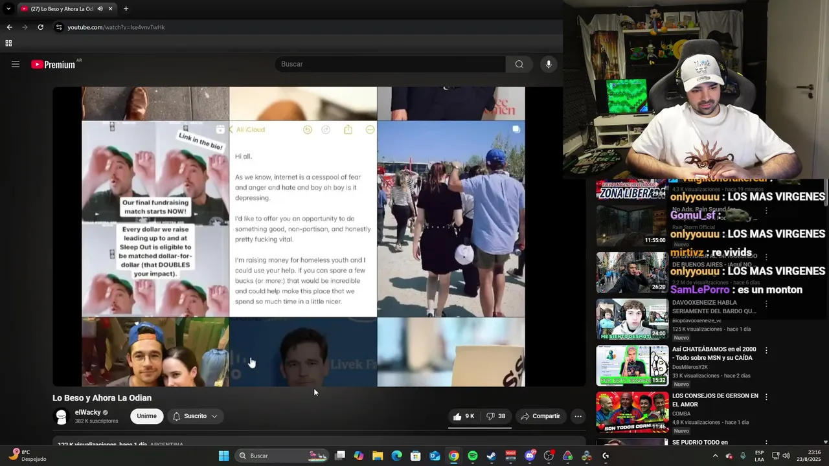829x466 pixels.
Task: Open options menu for SE PUDRIO TODO video
Action: pos(766,443)
